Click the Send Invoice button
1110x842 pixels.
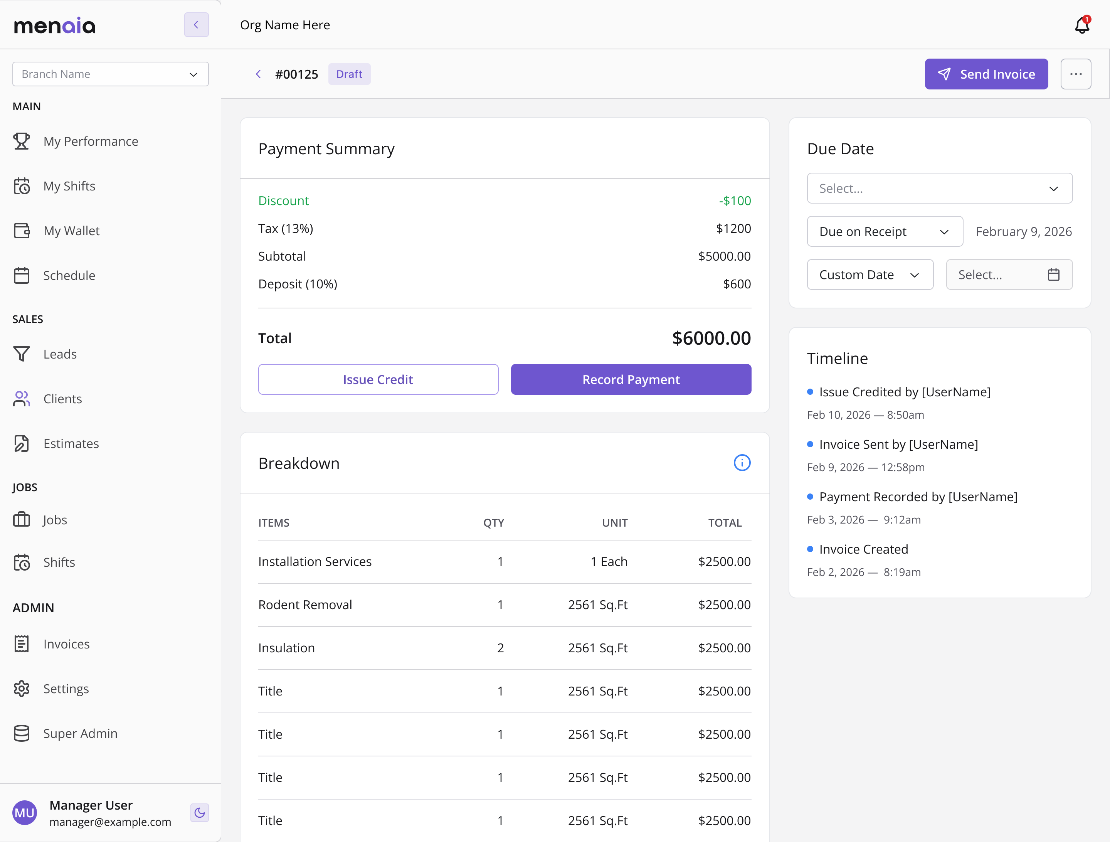[x=986, y=74]
